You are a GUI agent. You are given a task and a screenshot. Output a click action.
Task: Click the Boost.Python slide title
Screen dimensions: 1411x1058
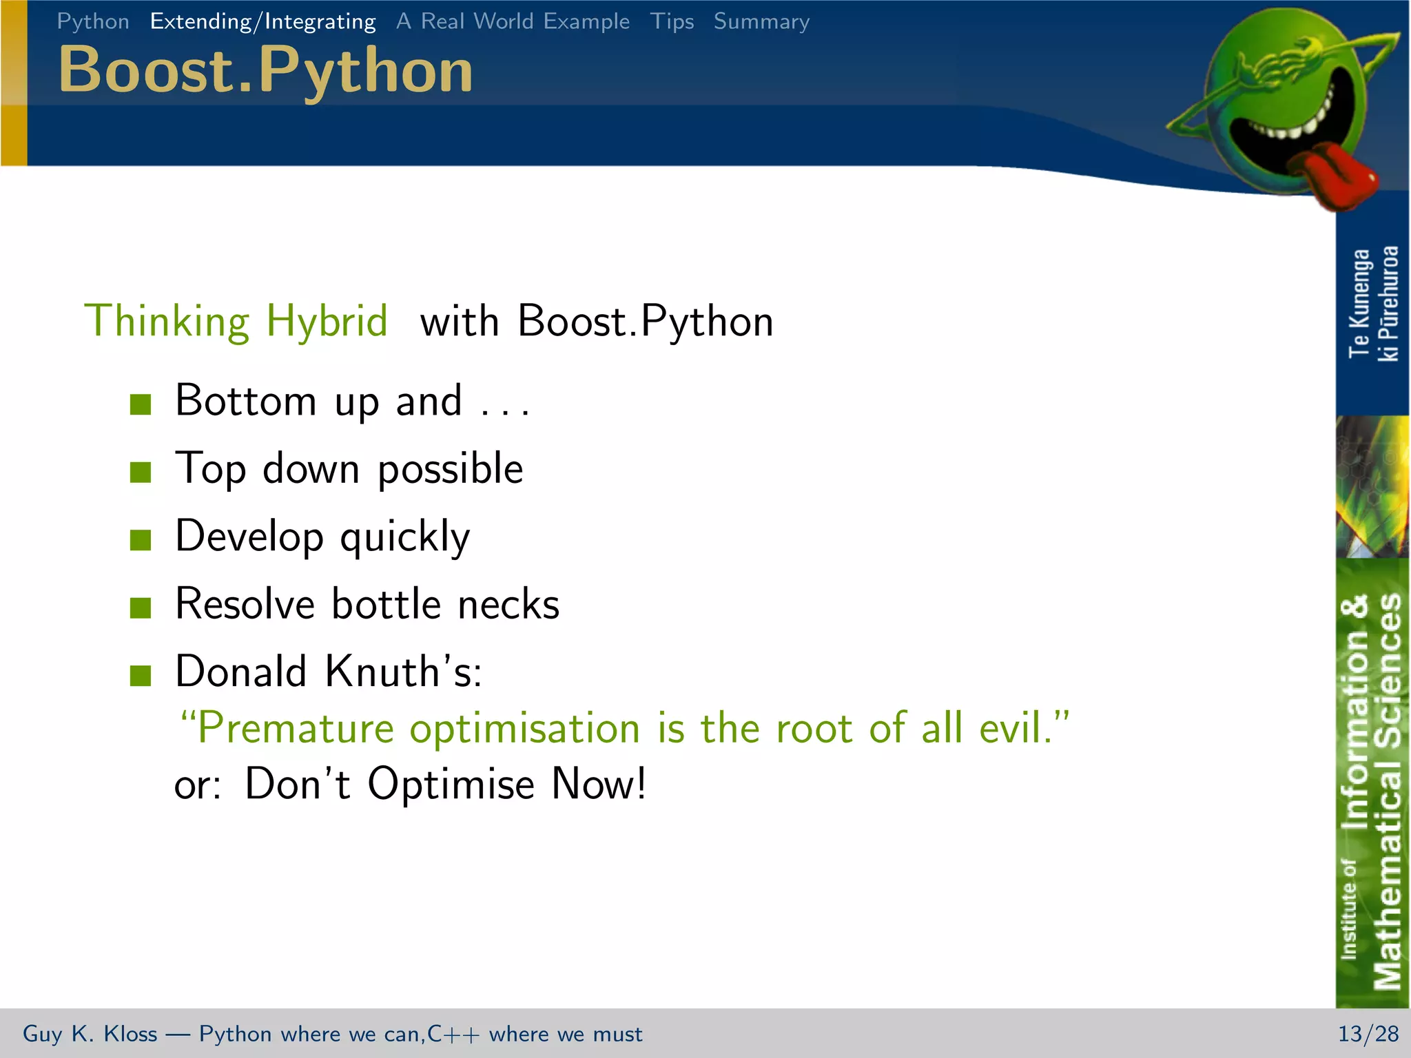[x=266, y=71]
